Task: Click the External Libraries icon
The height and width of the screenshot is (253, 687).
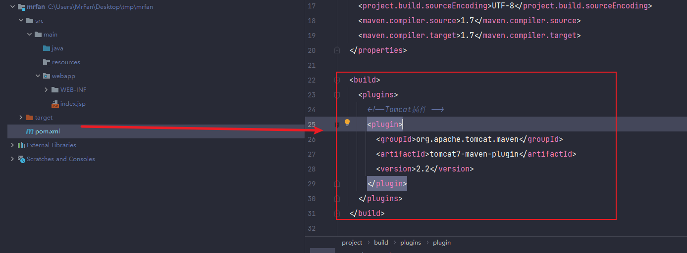Action: pyautogui.click(x=21, y=145)
